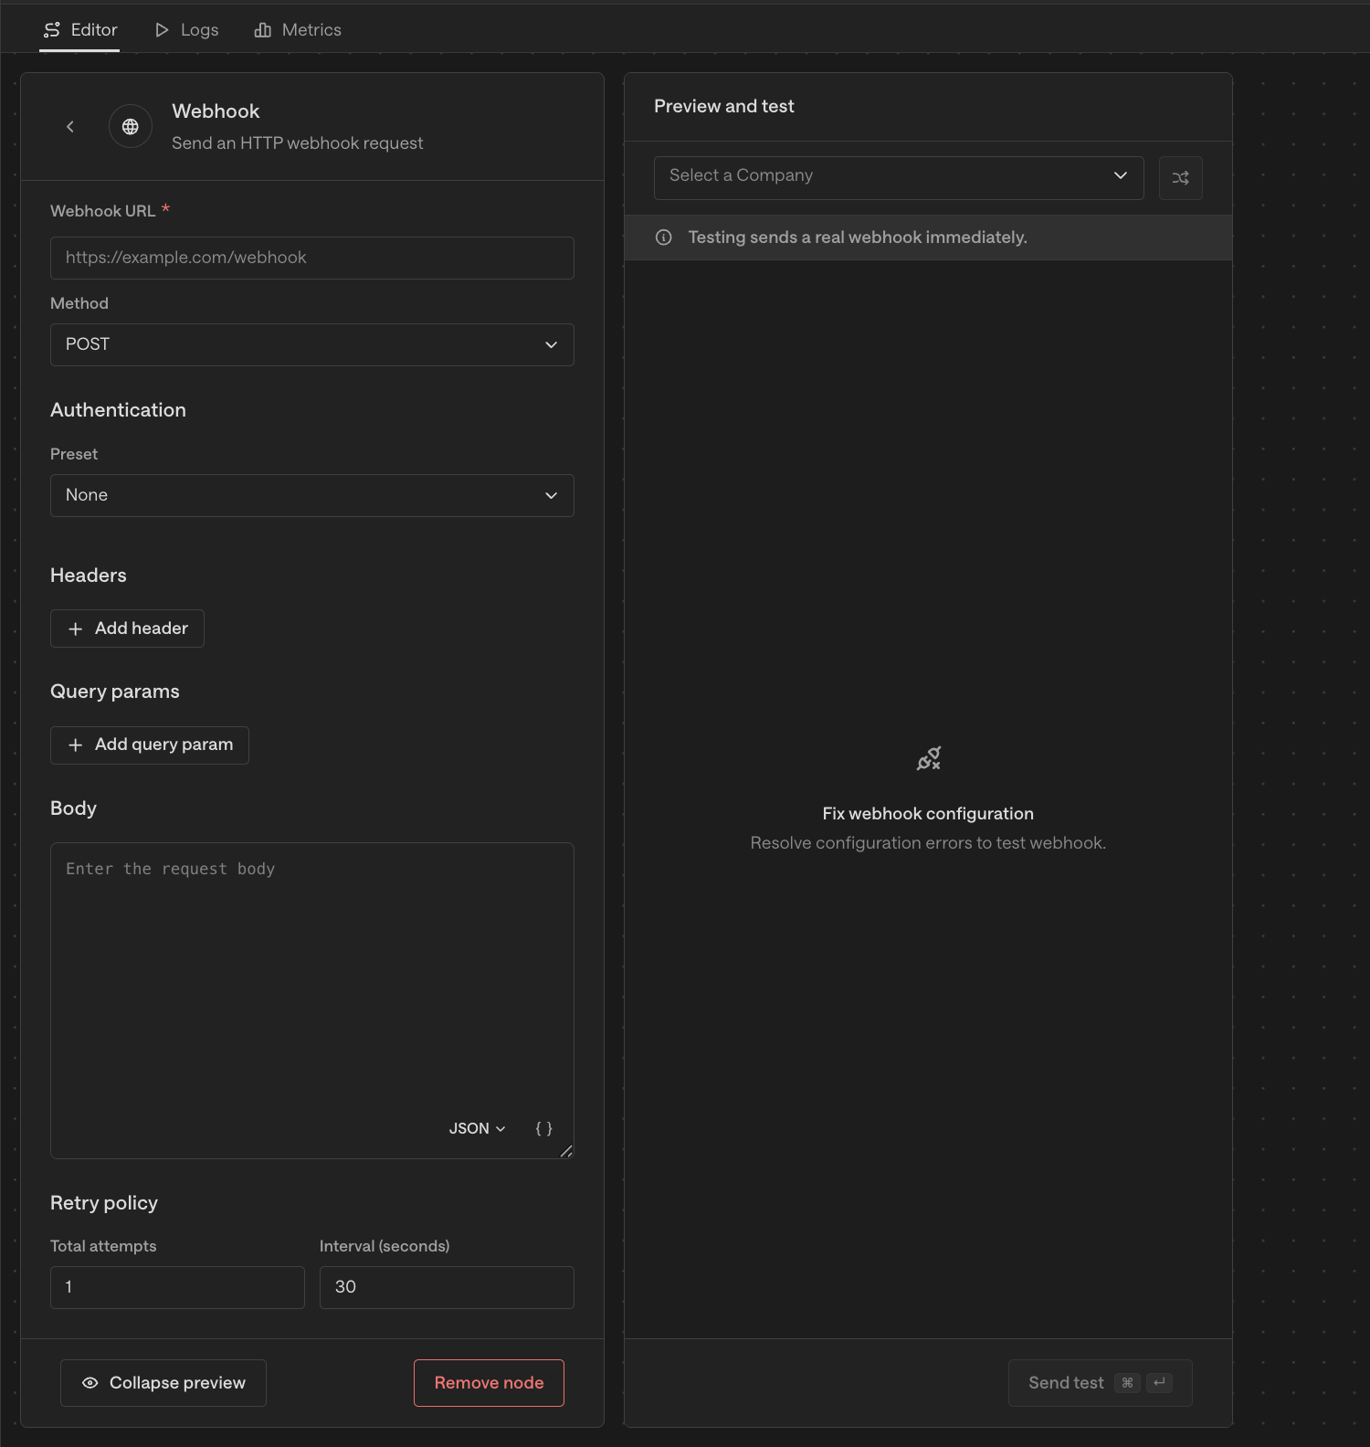This screenshot has height=1447, width=1370.
Task: Click the Webhook globe icon
Action: tap(131, 127)
